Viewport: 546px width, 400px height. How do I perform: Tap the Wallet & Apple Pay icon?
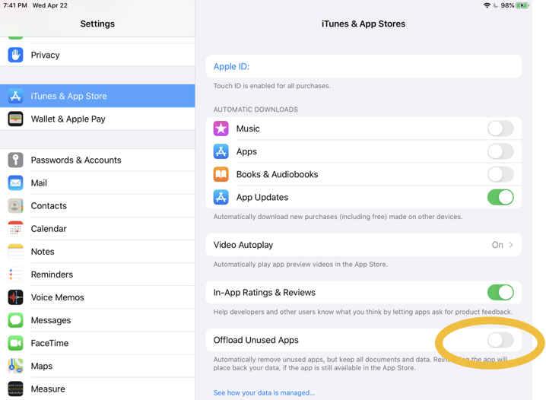(15, 119)
